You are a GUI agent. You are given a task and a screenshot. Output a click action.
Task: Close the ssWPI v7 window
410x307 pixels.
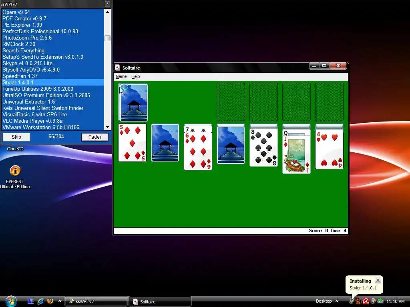tap(107, 4)
